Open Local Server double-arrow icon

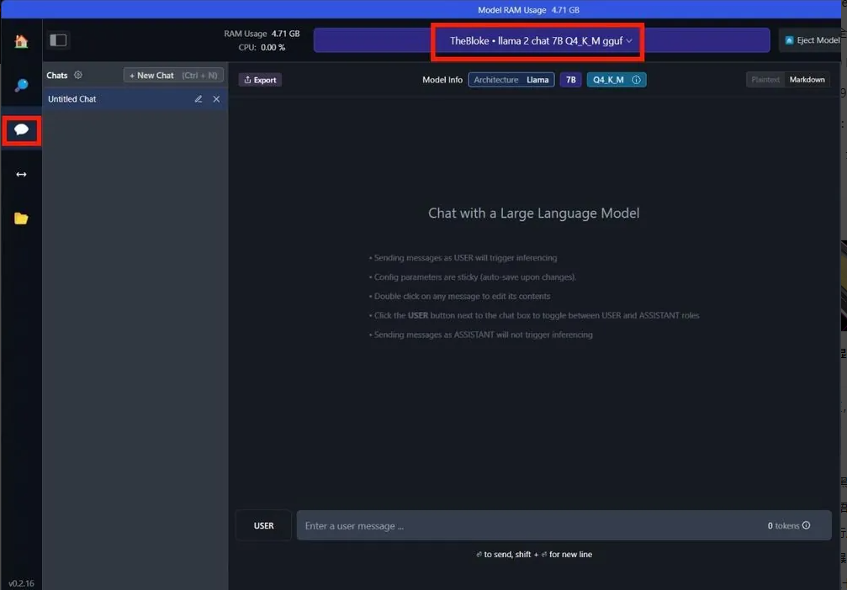pos(21,174)
